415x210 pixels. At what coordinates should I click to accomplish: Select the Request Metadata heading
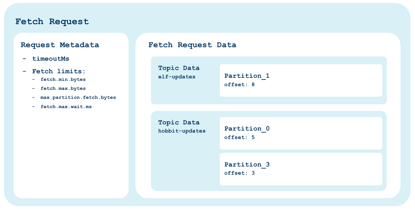pos(60,45)
